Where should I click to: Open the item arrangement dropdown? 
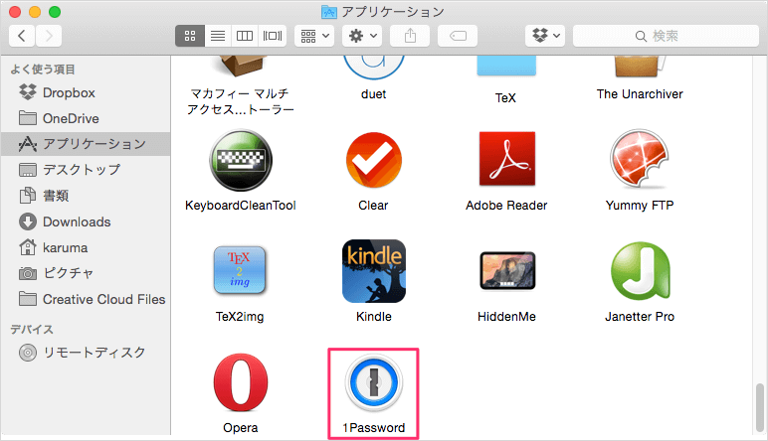tap(314, 36)
